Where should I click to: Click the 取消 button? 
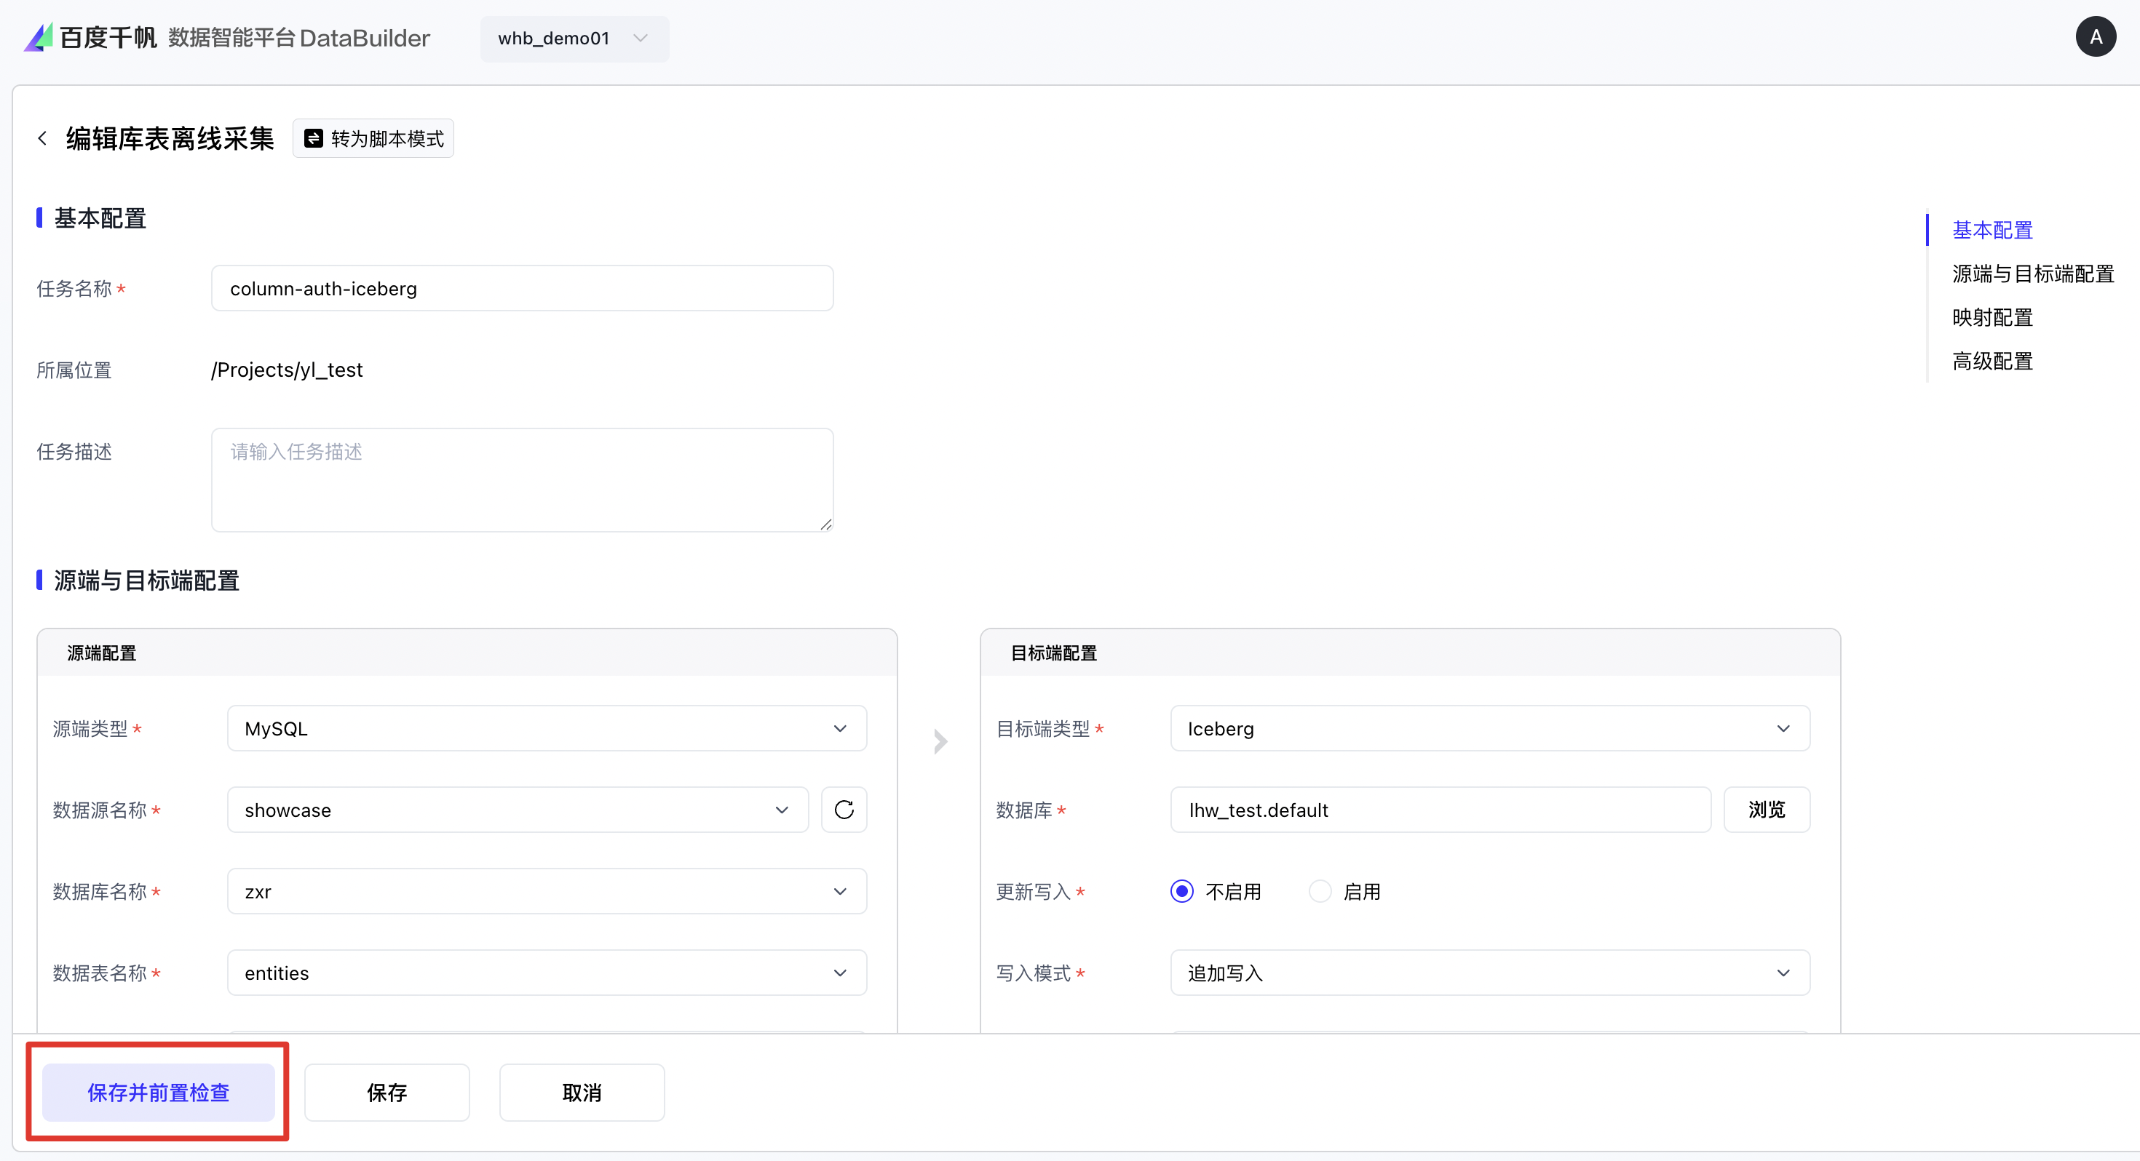pos(582,1092)
